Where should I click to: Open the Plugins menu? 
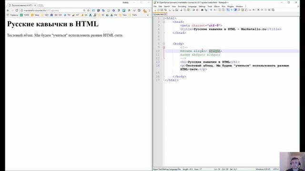[x=231, y=6]
